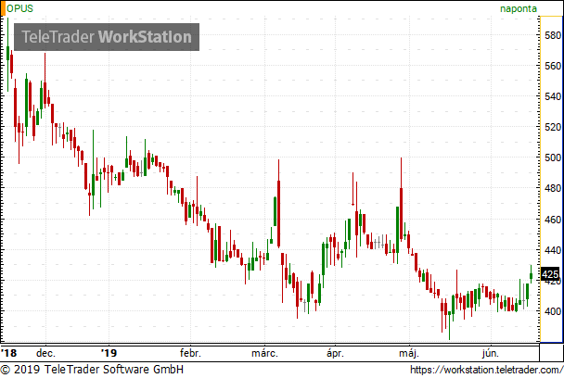Click the 580 price axis label
This screenshot has height=378, width=564.
pyautogui.click(x=553, y=35)
